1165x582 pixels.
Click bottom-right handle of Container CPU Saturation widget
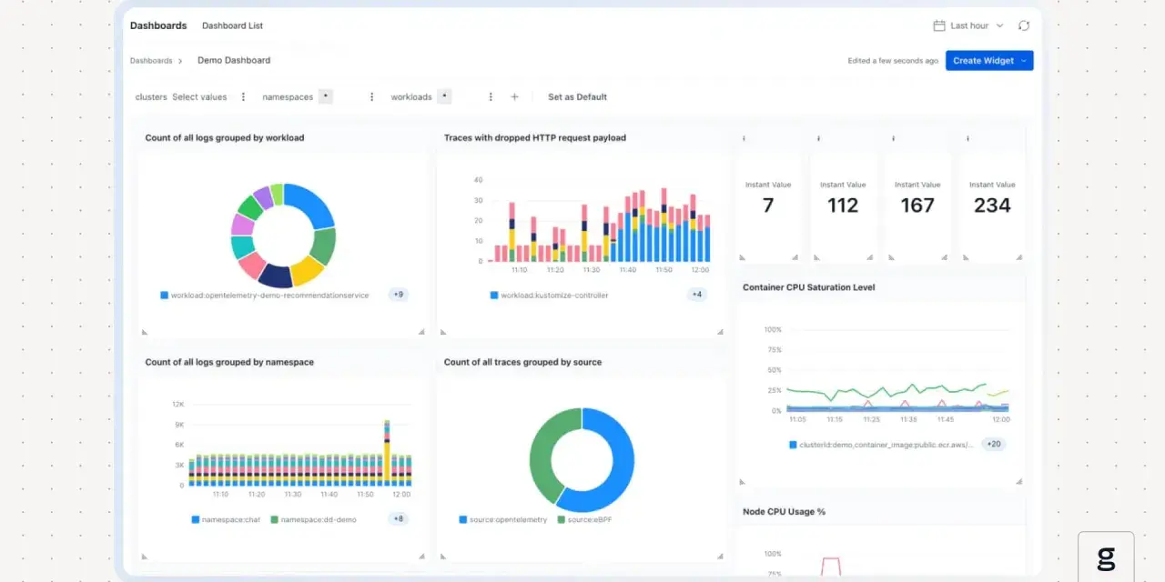[x=1019, y=481]
